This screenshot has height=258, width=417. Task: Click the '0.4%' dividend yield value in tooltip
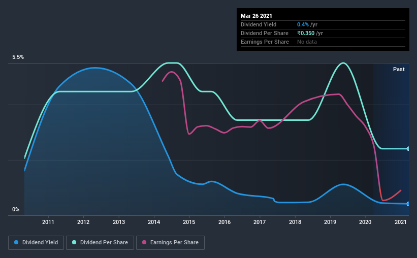click(x=303, y=24)
